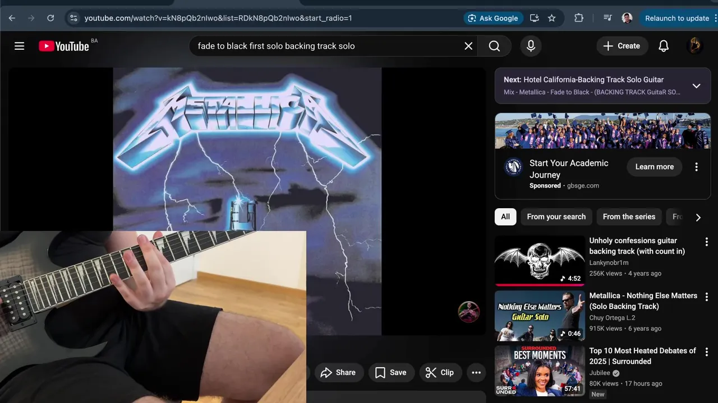Open the Jubilee channel name
This screenshot has width=718, height=403.
(600, 373)
